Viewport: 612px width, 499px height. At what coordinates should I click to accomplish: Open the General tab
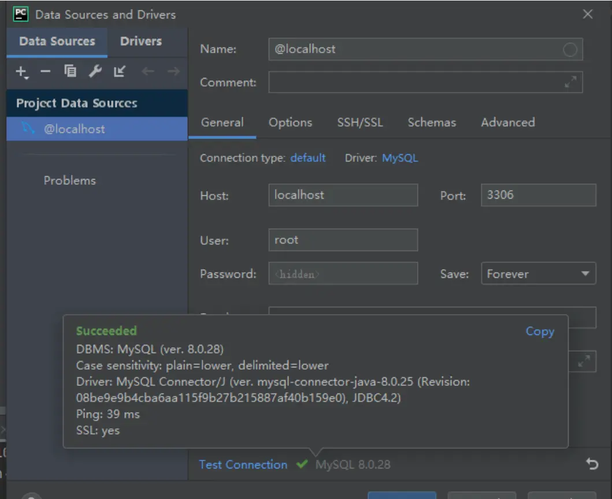point(222,122)
